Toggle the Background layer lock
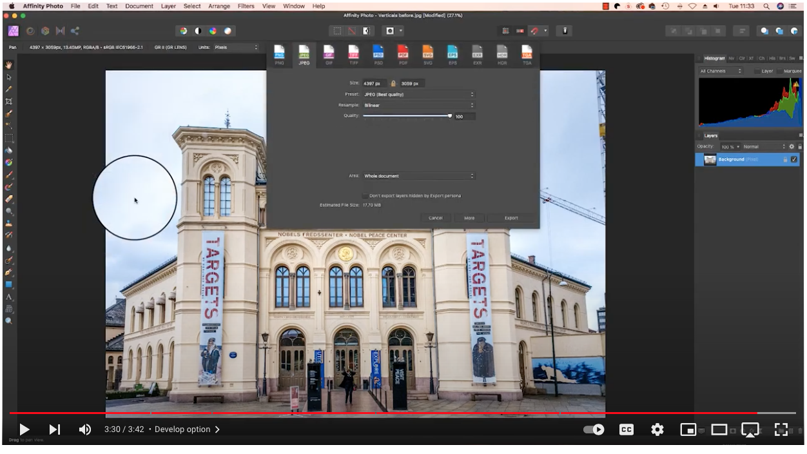Screen dimensions: 807x454 (784, 159)
